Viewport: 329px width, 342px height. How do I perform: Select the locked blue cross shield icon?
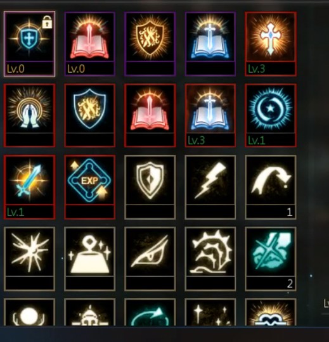click(29, 44)
